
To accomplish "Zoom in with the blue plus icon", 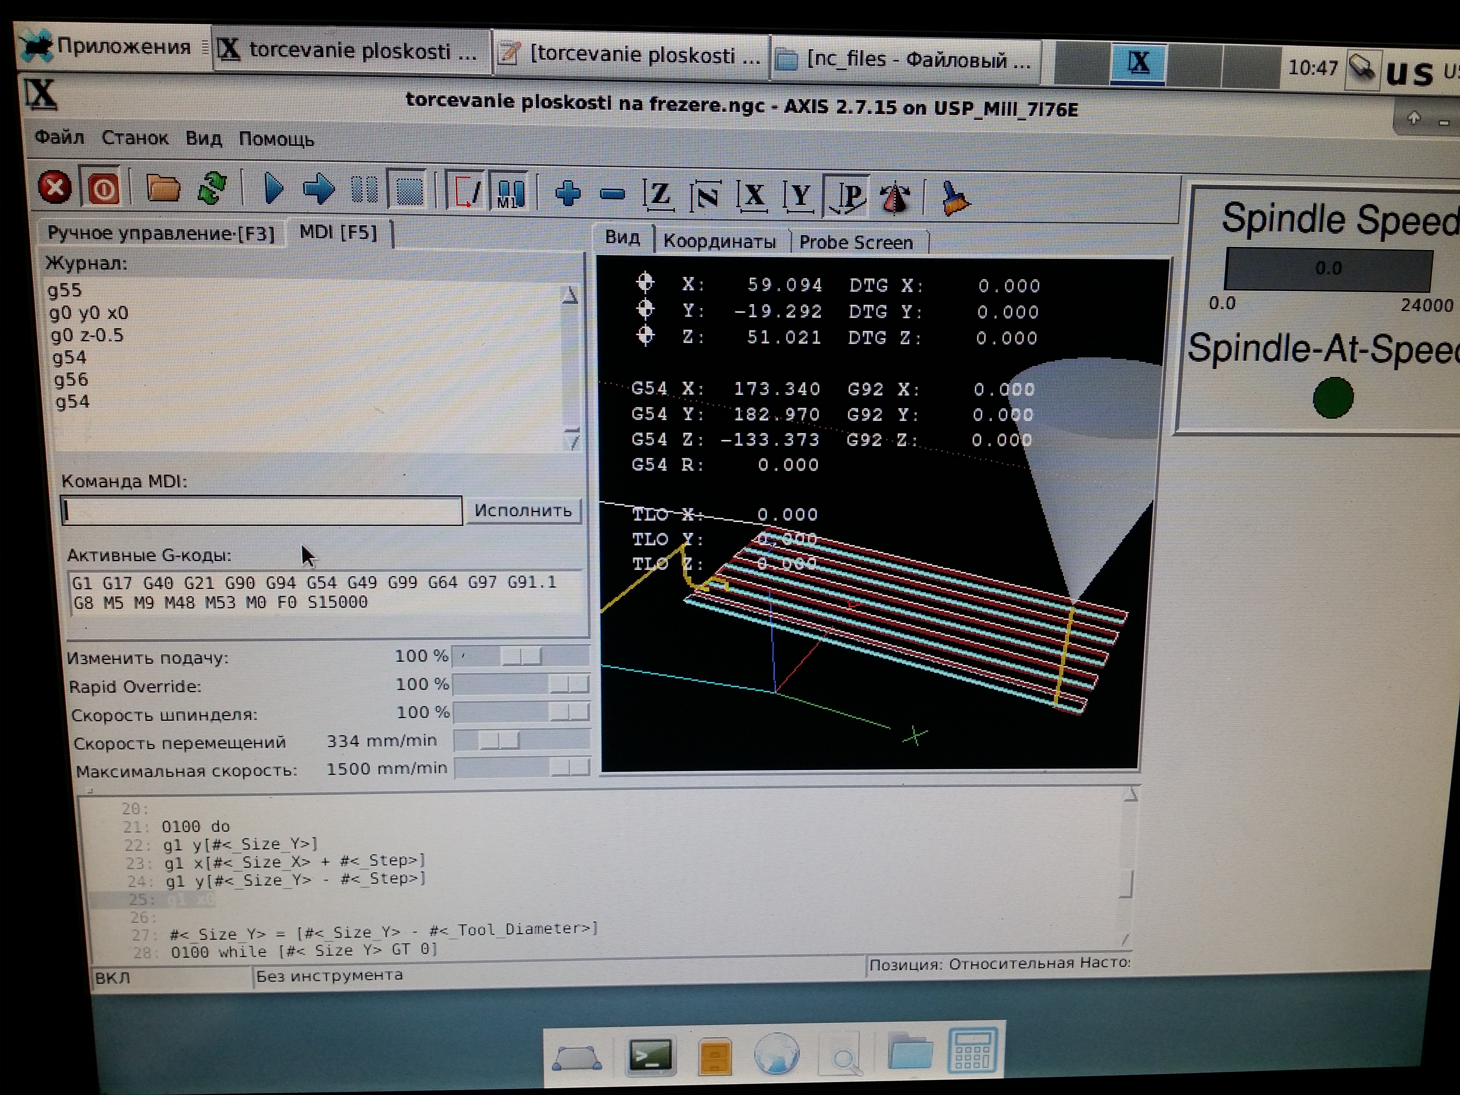I will pyautogui.click(x=568, y=193).
